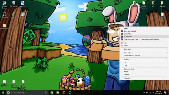Expand Send to submenu arrow

click(167, 59)
